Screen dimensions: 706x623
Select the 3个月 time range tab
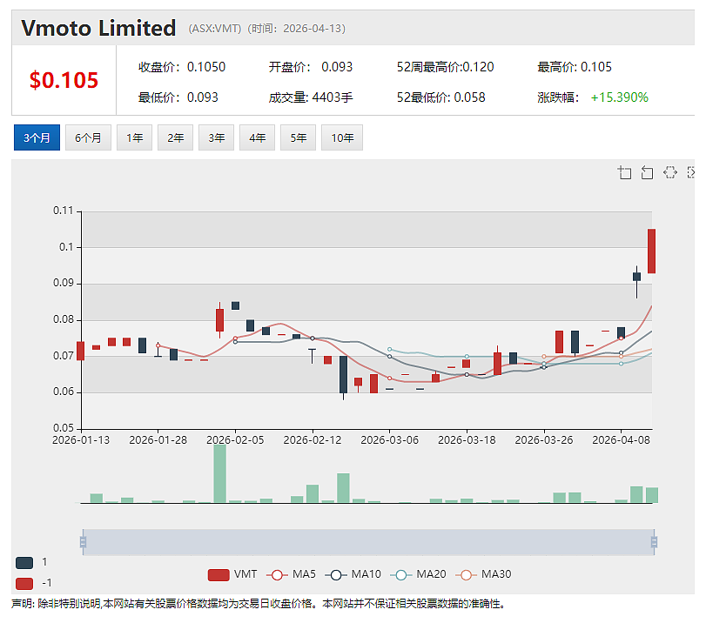[37, 137]
